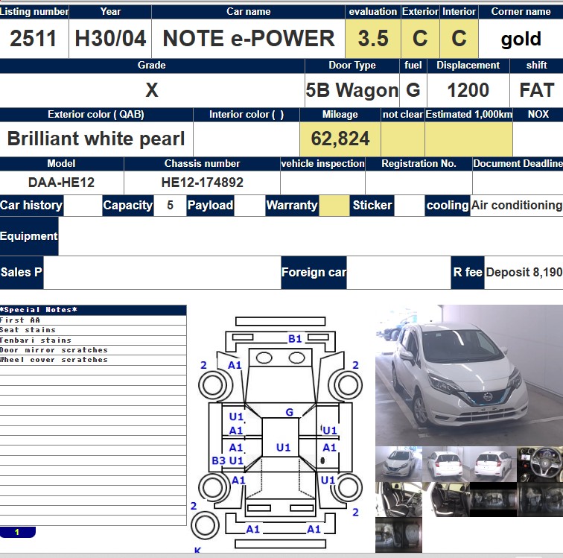Viewport: 563px width, 558px height.
Task: Click the First AA special note
Action: pos(20,320)
